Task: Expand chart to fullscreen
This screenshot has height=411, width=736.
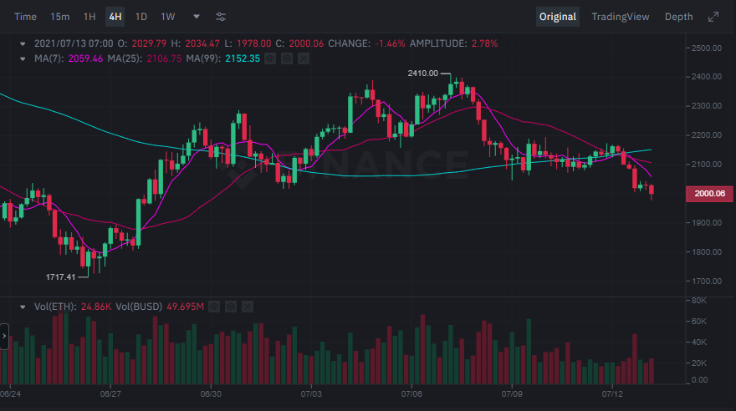Action: pos(713,17)
